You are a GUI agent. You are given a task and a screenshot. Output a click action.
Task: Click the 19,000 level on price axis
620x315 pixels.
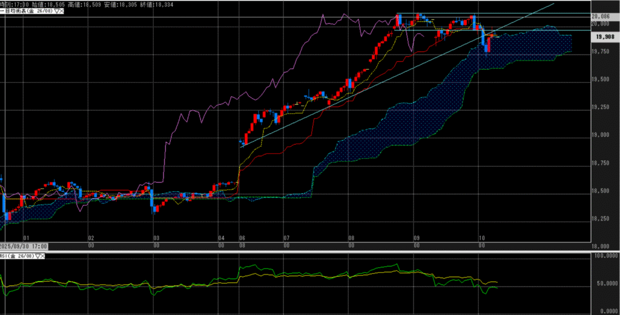click(601, 135)
